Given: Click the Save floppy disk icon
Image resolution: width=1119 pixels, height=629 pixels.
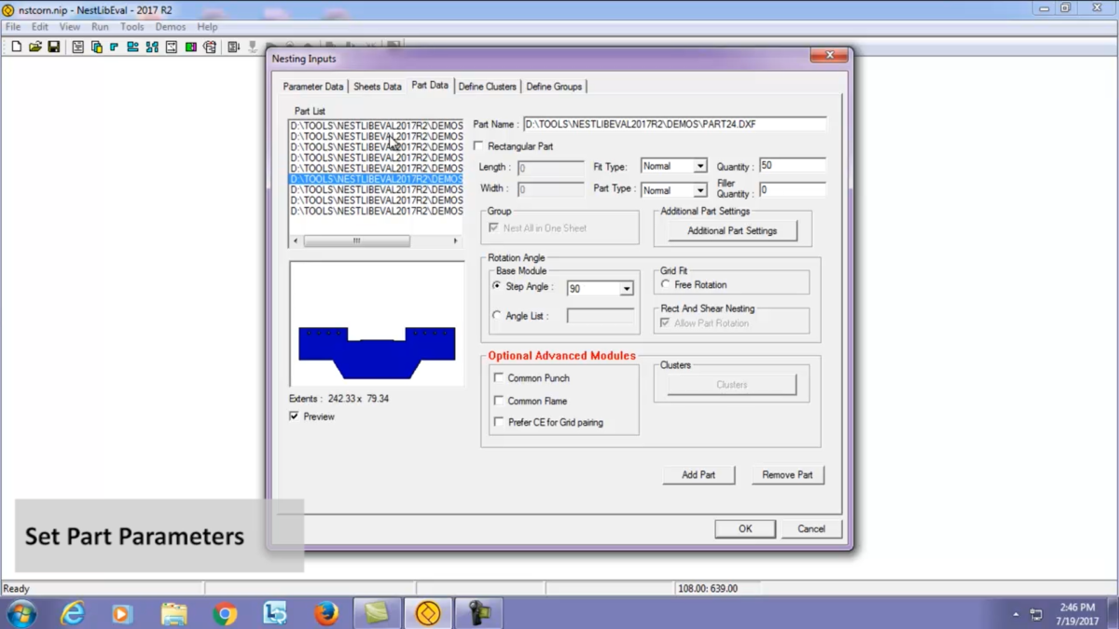Looking at the screenshot, I should pos(53,47).
